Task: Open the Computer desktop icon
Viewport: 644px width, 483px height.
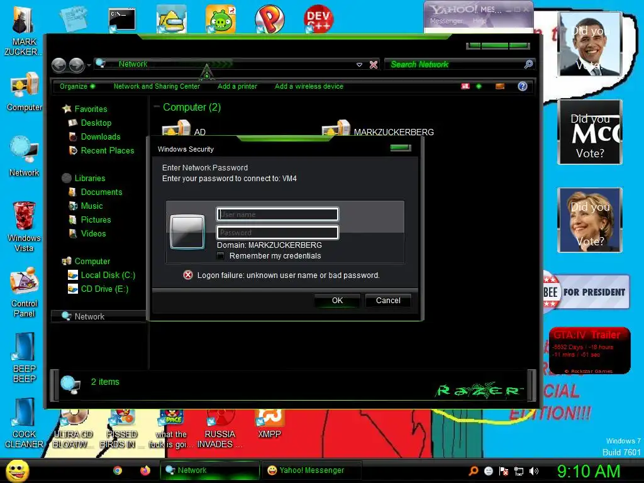Action: click(25, 91)
